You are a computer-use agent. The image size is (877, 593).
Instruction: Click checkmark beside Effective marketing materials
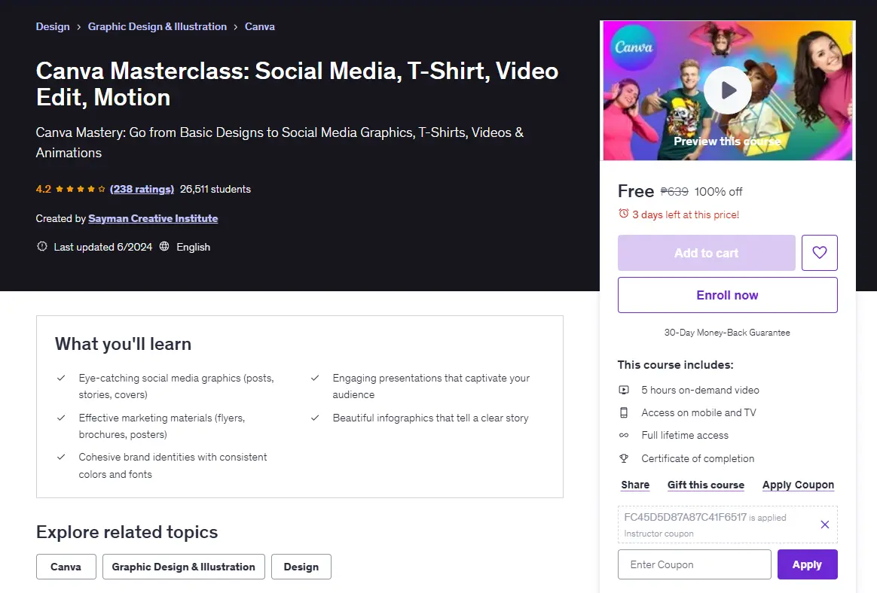coord(61,418)
